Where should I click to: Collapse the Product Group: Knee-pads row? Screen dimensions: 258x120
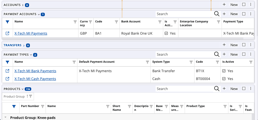click(5, 118)
